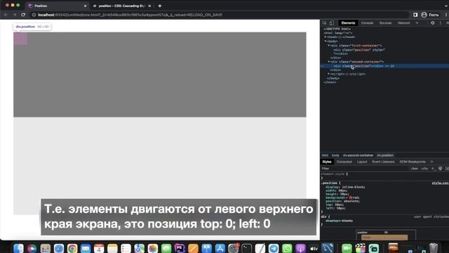Select the html lang element row
Image resolution: width=449 pixels, height=253 pixels.
coord(338,33)
